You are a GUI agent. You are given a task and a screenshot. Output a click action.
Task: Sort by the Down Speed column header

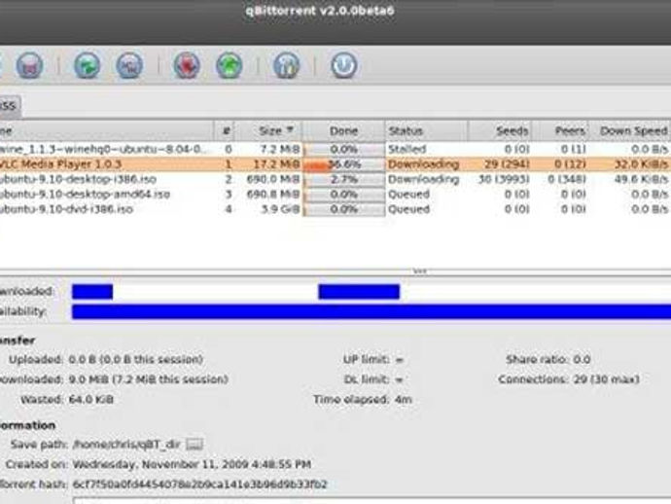[x=630, y=130]
